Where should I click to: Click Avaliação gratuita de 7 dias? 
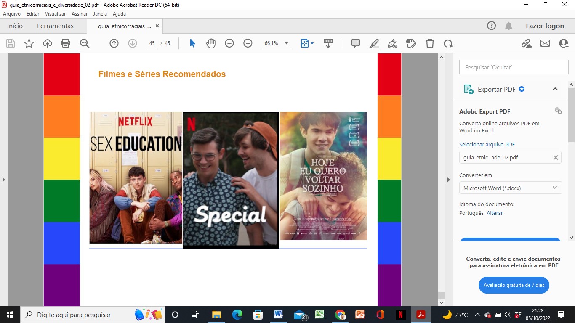[514, 285]
